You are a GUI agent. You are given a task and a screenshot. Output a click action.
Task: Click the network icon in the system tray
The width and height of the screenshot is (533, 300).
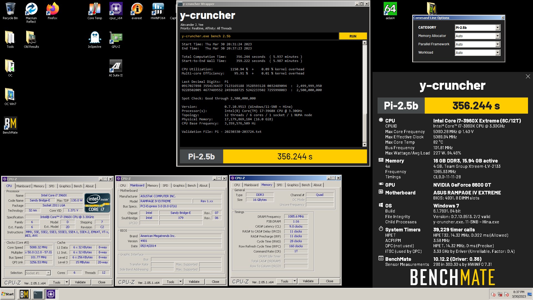point(500,294)
